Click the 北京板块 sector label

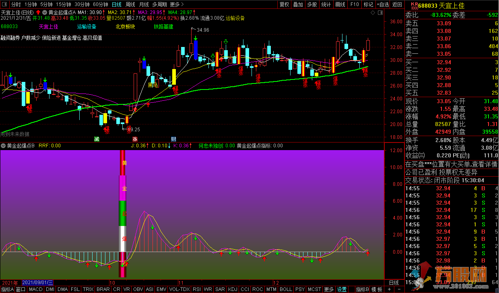tap(125, 27)
